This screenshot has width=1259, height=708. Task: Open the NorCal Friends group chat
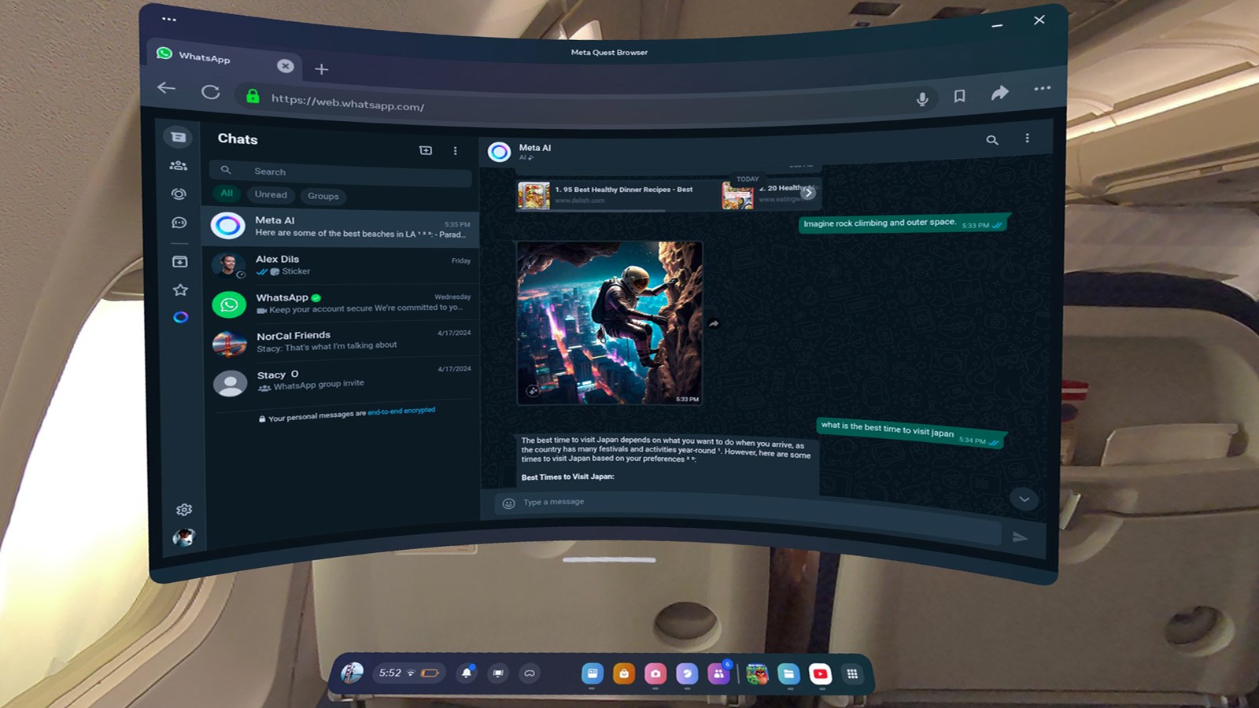point(342,341)
